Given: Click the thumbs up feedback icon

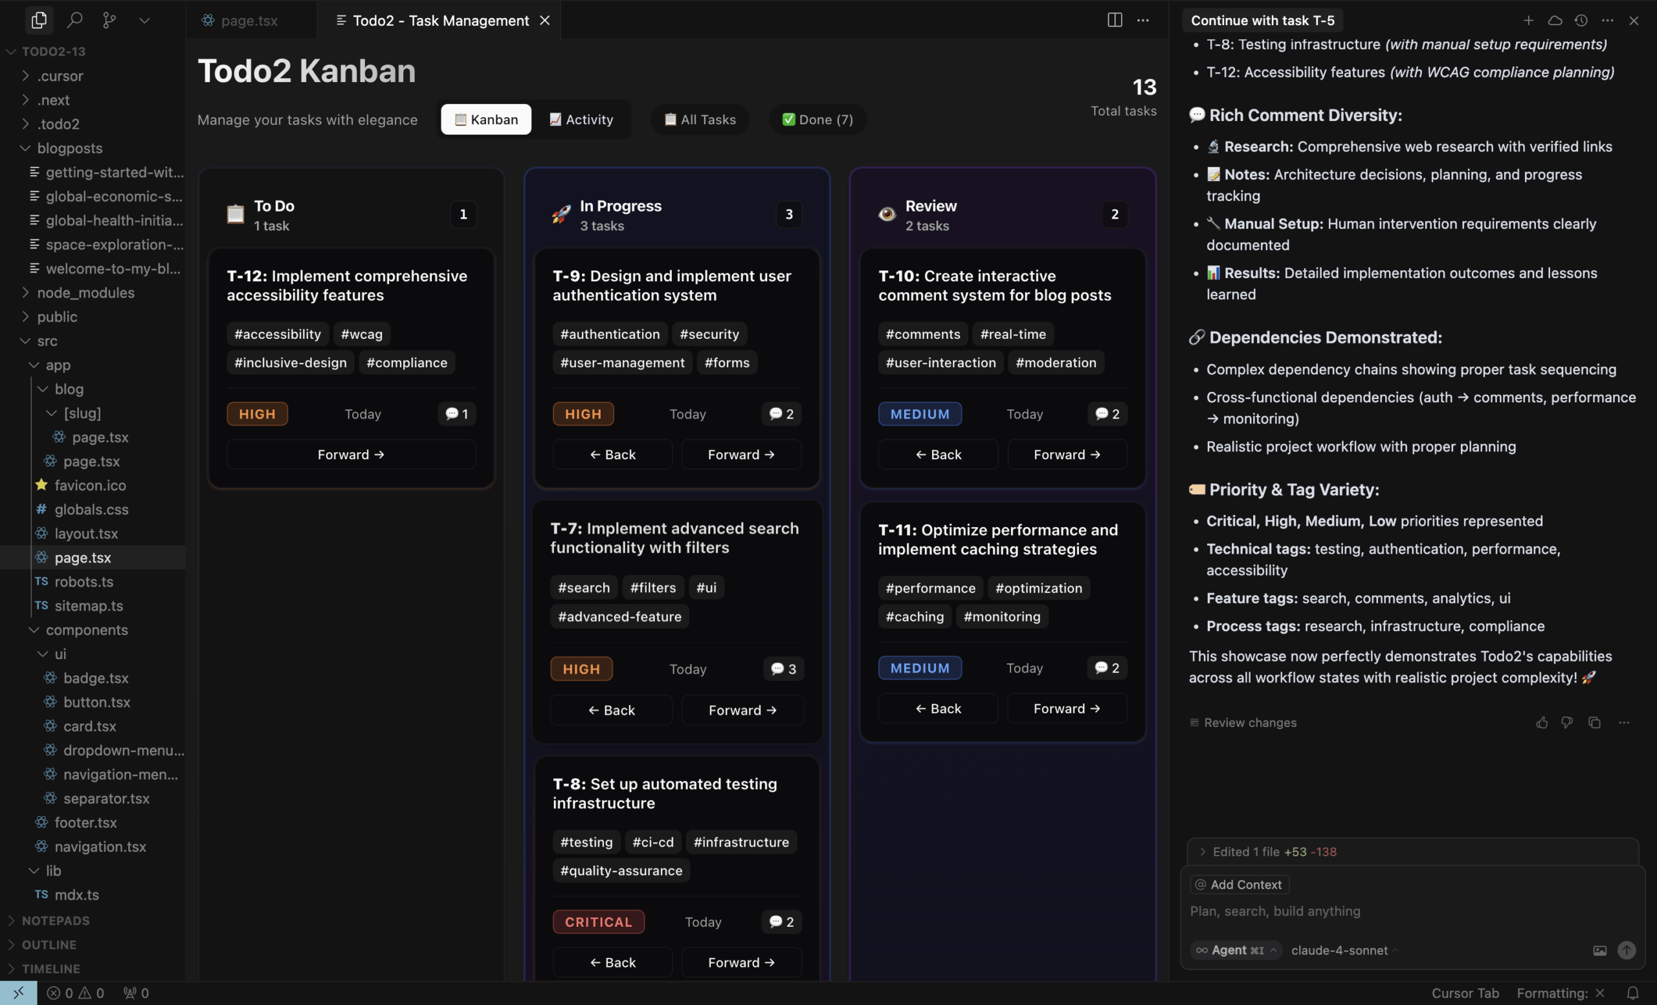Looking at the screenshot, I should coord(1542,722).
